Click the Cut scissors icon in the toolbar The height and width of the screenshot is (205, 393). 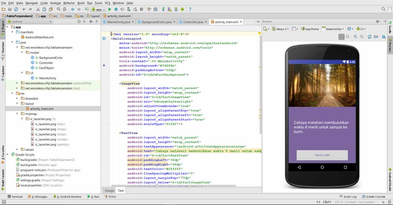click(x=38, y=9)
